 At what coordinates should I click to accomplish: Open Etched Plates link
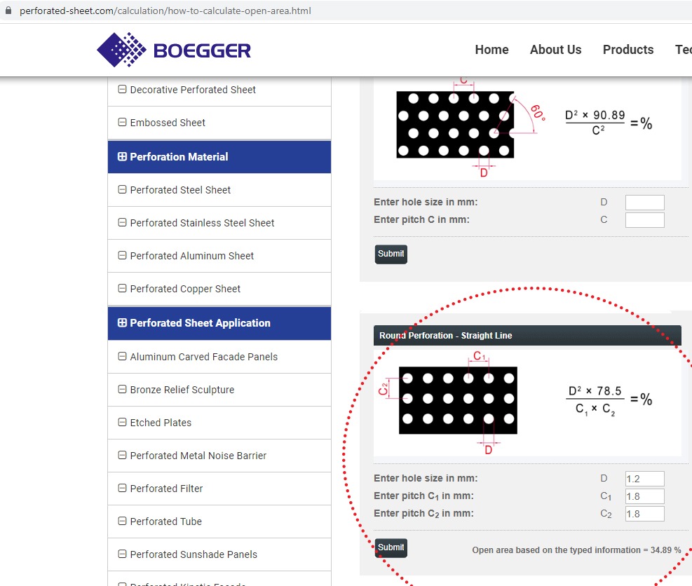[x=161, y=423]
